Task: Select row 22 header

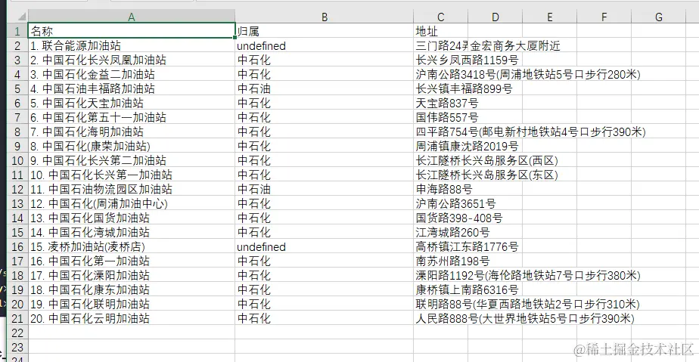Action: (17, 333)
